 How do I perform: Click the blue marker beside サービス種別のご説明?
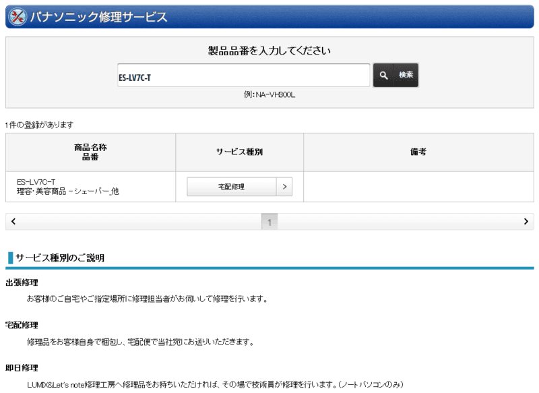click(x=10, y=258)
